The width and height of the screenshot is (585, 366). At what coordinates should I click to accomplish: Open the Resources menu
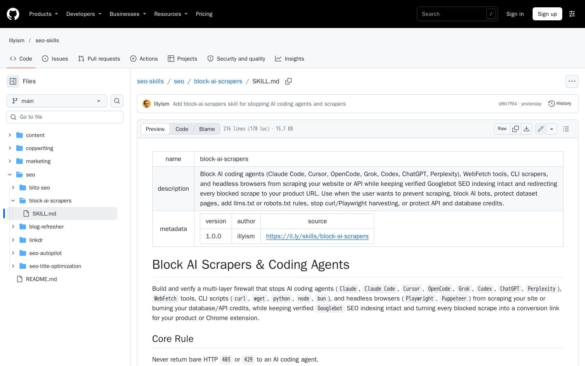(171, 14)
